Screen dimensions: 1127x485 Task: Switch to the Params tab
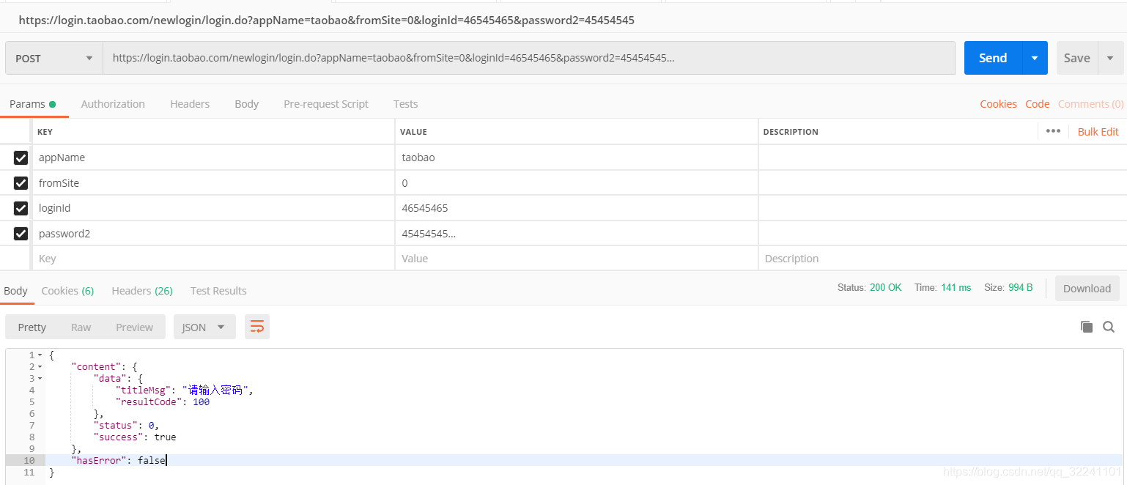33,104
